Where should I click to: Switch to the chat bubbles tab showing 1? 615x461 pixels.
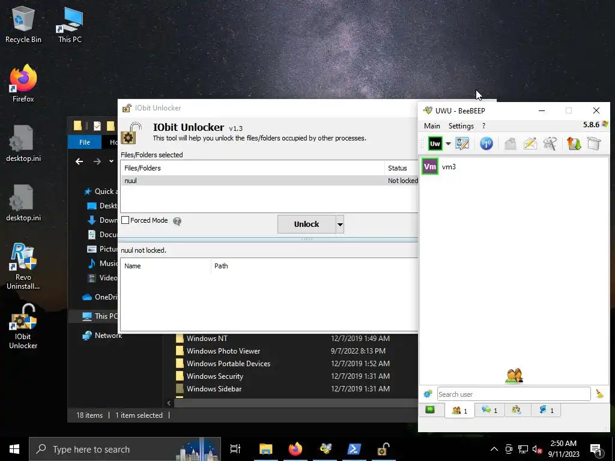489,410
